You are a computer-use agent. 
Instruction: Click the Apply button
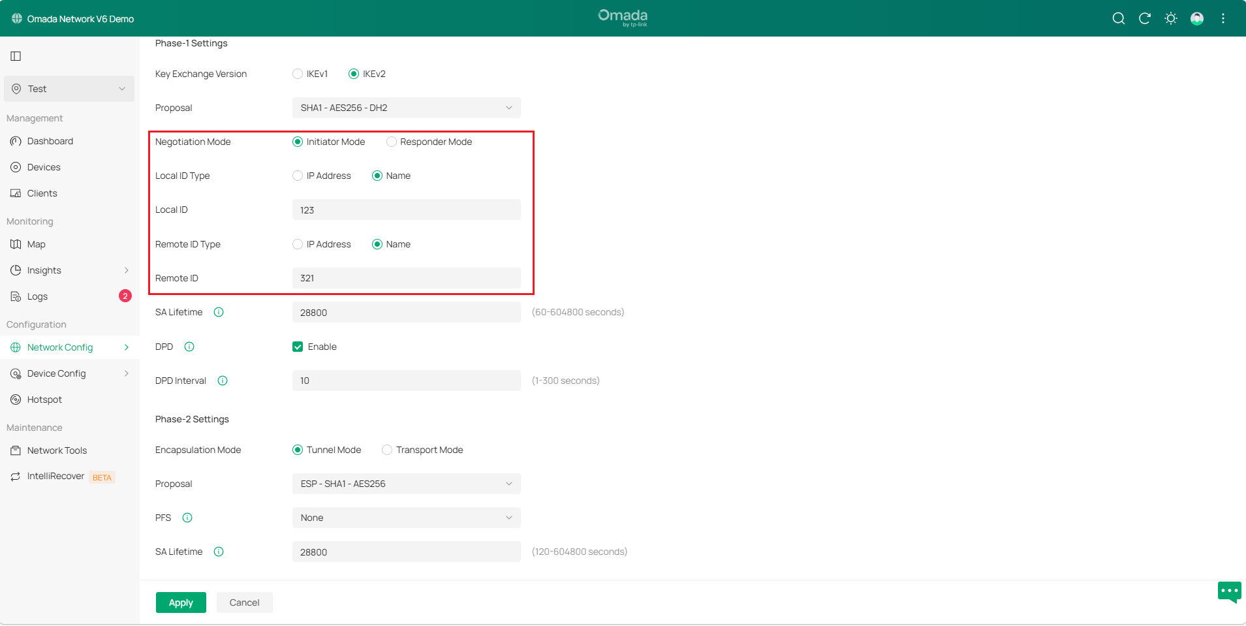click(x=181, y=603)
